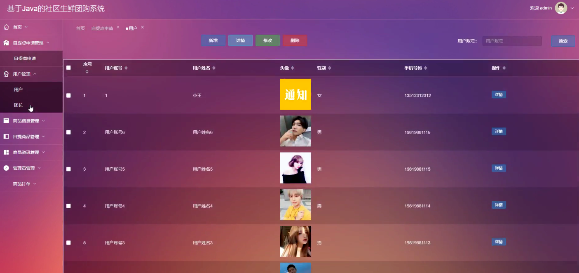The image size is (579, 273).
Task: Click the admin avatar picture
Action: pos(561,8)
